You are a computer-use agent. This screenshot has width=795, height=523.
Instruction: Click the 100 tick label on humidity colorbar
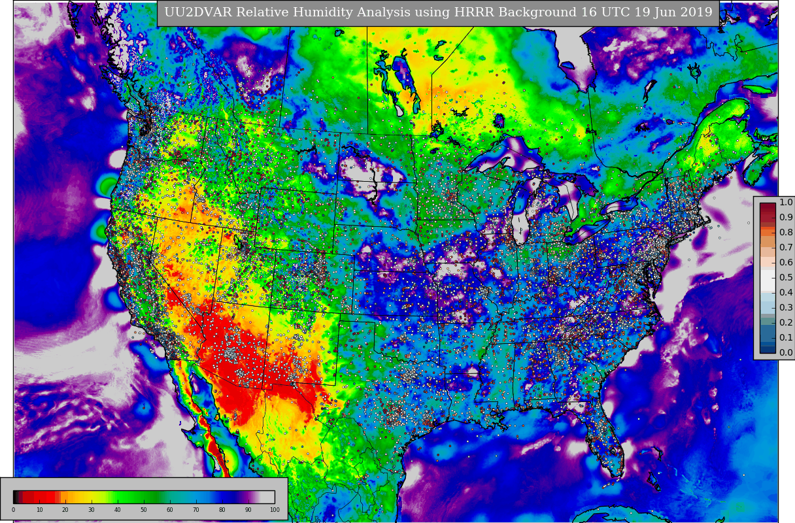click(275, 510)
